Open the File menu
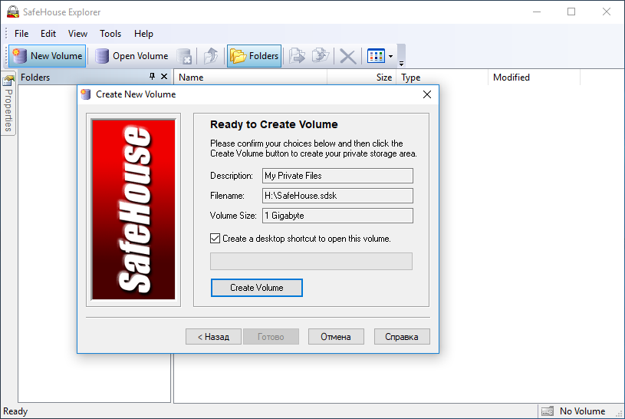The image size is (625, 419). coord(21,34)
